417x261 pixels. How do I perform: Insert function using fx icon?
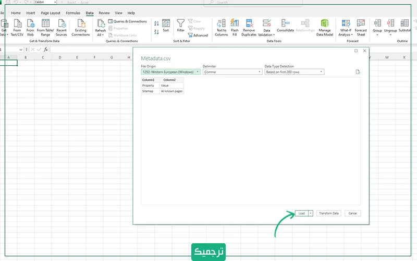(x=46, y=49)
